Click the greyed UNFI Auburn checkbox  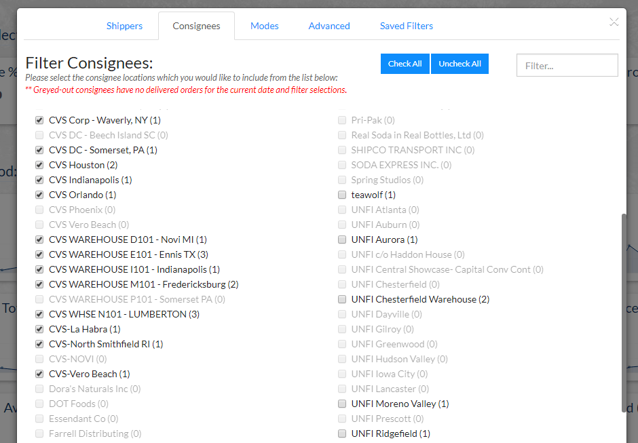[342, 225]
